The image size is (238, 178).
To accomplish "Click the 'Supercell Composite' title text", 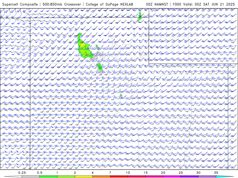I will coord(20,4).
